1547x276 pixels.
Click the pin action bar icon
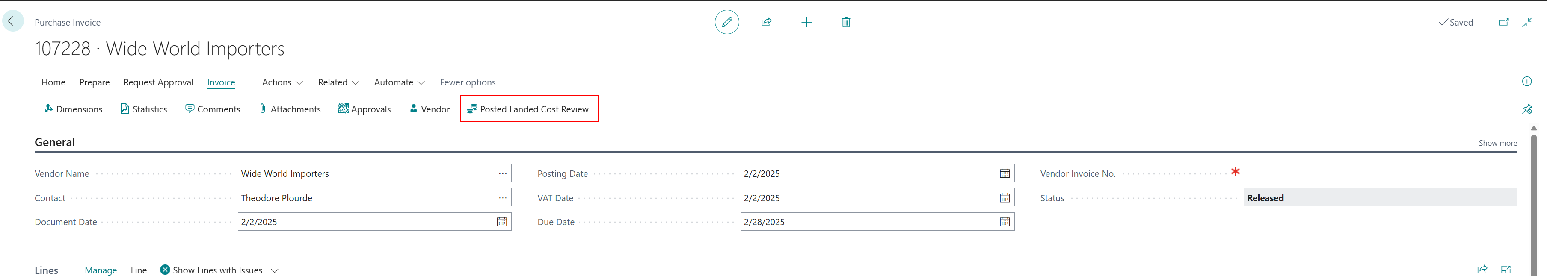tap(1526, 109)
